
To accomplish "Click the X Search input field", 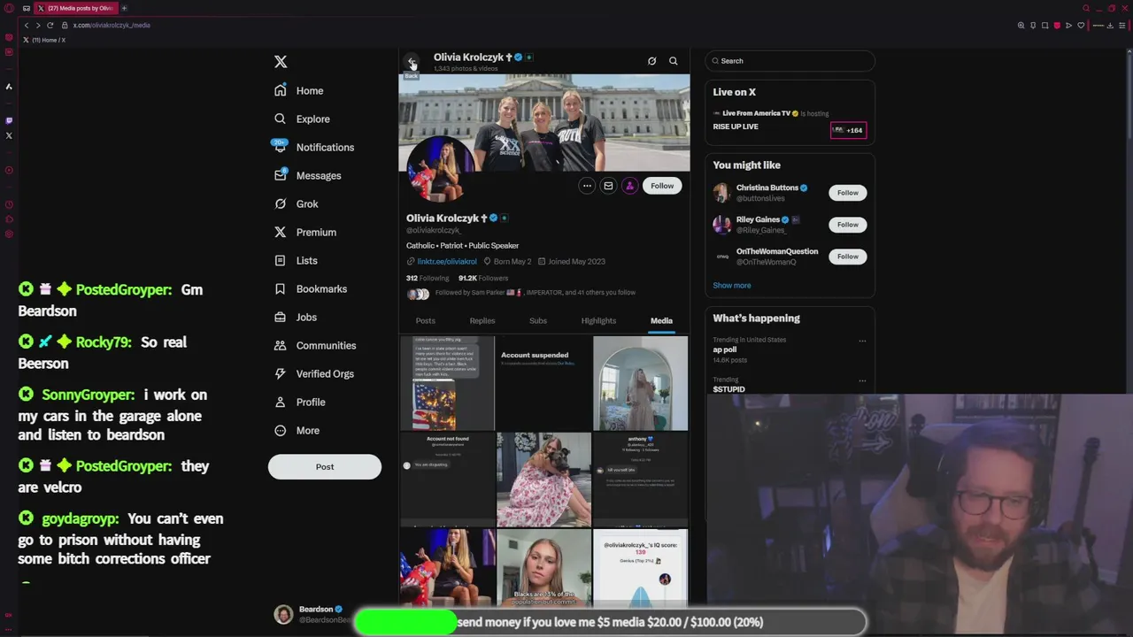I will tap(790, 61).
